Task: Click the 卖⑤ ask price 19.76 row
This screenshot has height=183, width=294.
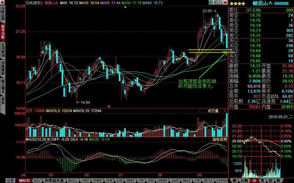Action: pos(261,15)
